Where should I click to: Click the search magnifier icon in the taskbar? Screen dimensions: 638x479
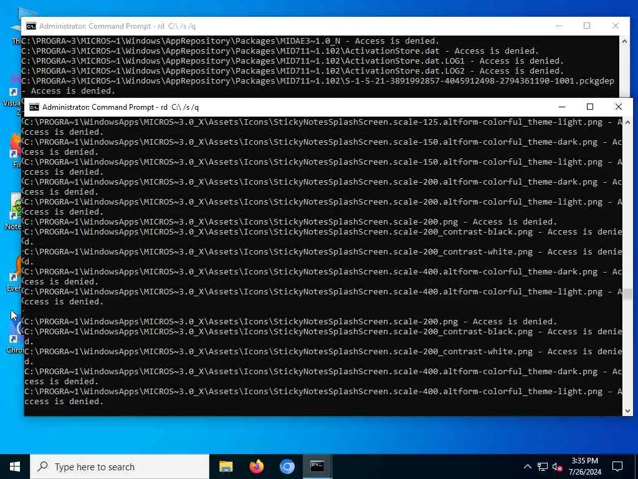coord(42,467)
